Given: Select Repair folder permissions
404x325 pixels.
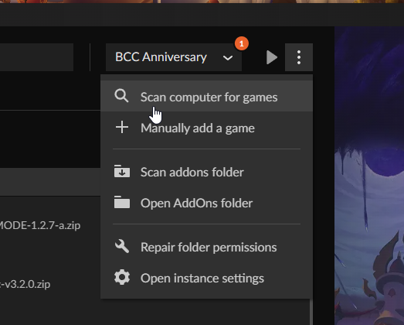Looking at the screenshot, I should tap(207, 247).
